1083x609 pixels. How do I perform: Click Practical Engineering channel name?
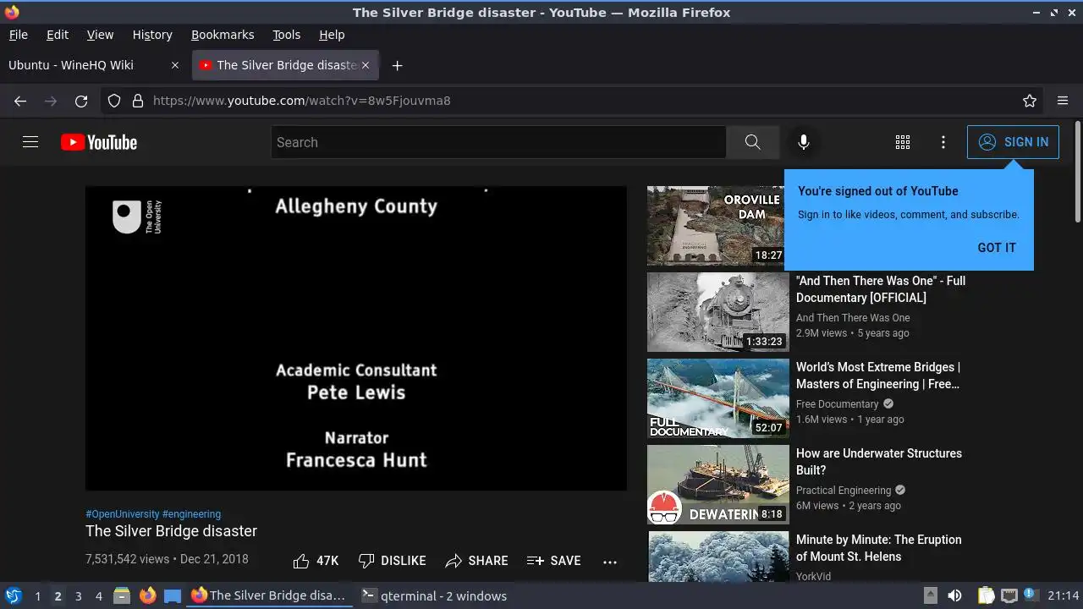844,491
